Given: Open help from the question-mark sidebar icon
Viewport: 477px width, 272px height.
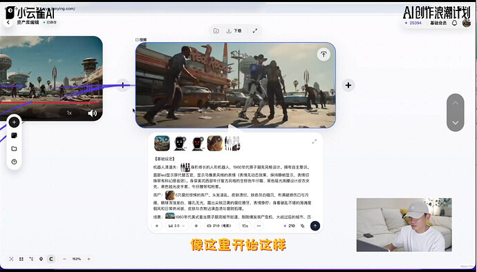Looking at the screenshot, I should click(14, 162).
